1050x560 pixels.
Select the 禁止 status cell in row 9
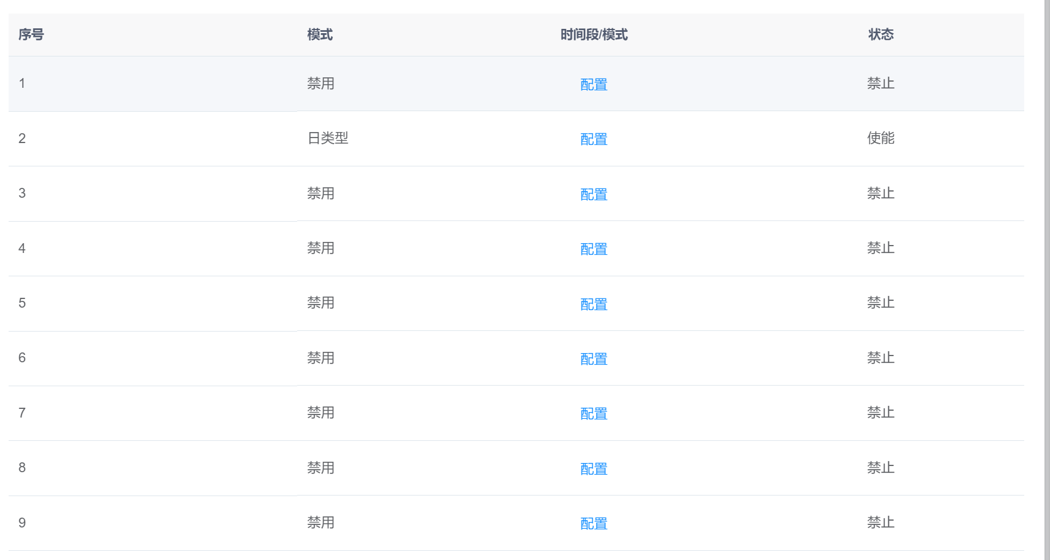click(x=881, y=523)
